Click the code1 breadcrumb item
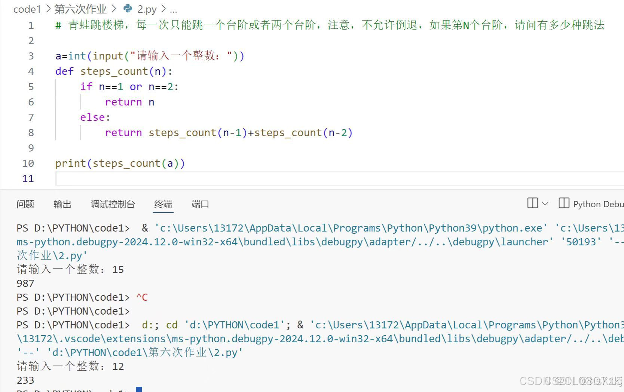Viewport: 624px width, 392px height. (x=27, y=9)
